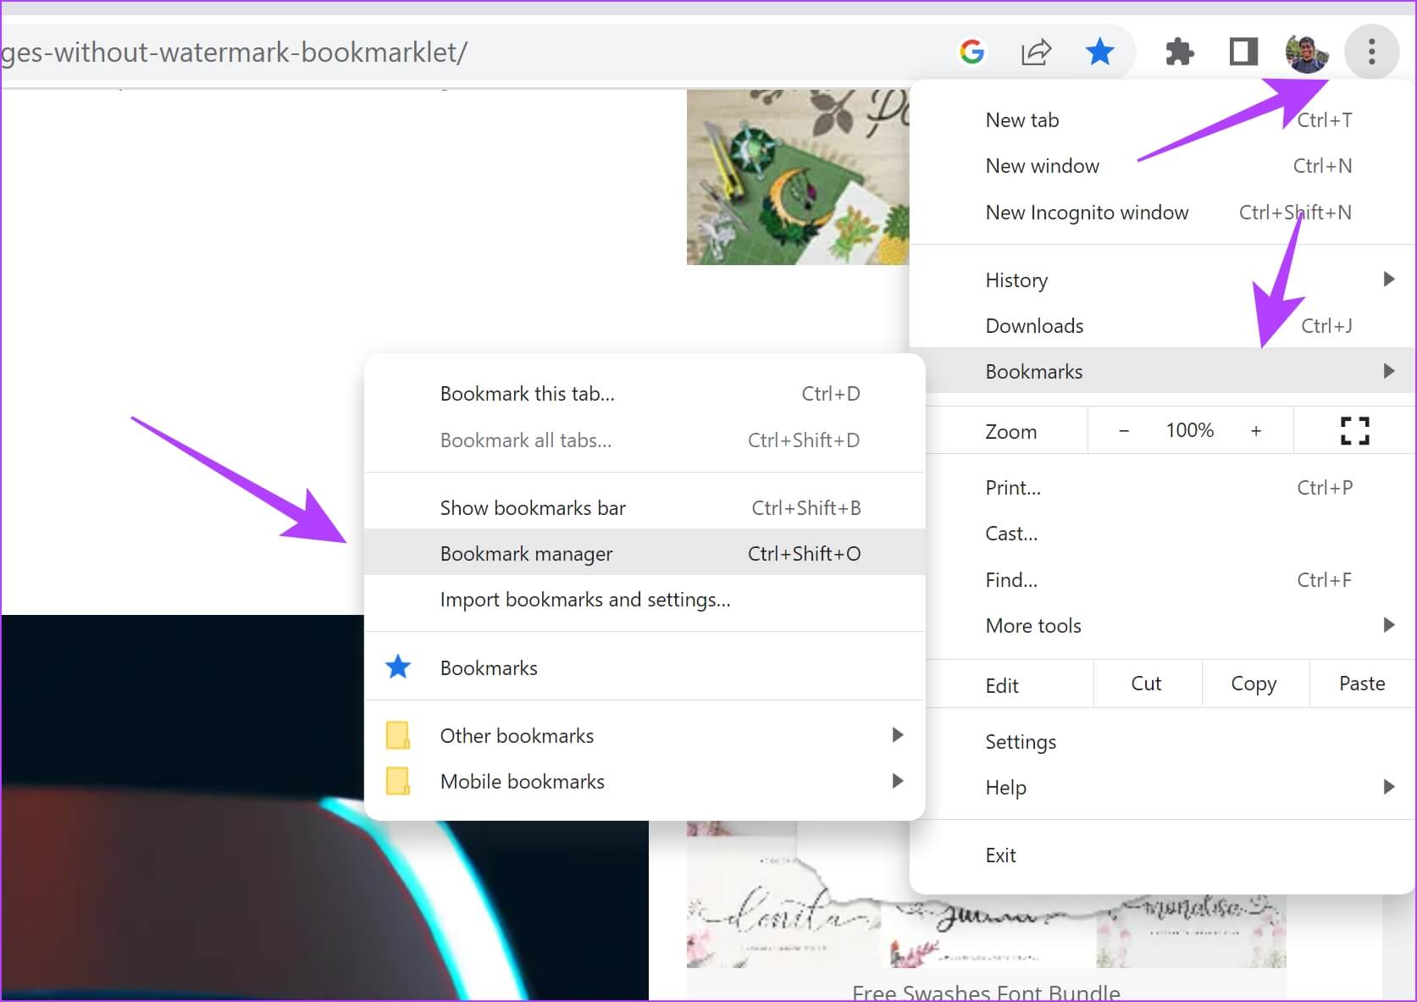
Task: Expand the Bookmarks submenu arrow
Action: (x=1388, y=371)
